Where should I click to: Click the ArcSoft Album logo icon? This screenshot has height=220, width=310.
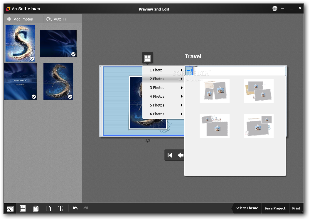[8, 9]
